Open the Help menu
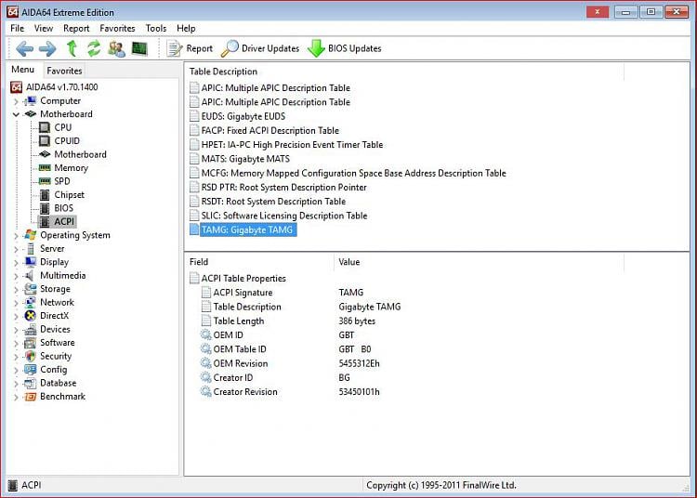This screenshot has width=697, height=498. (186, 29)
